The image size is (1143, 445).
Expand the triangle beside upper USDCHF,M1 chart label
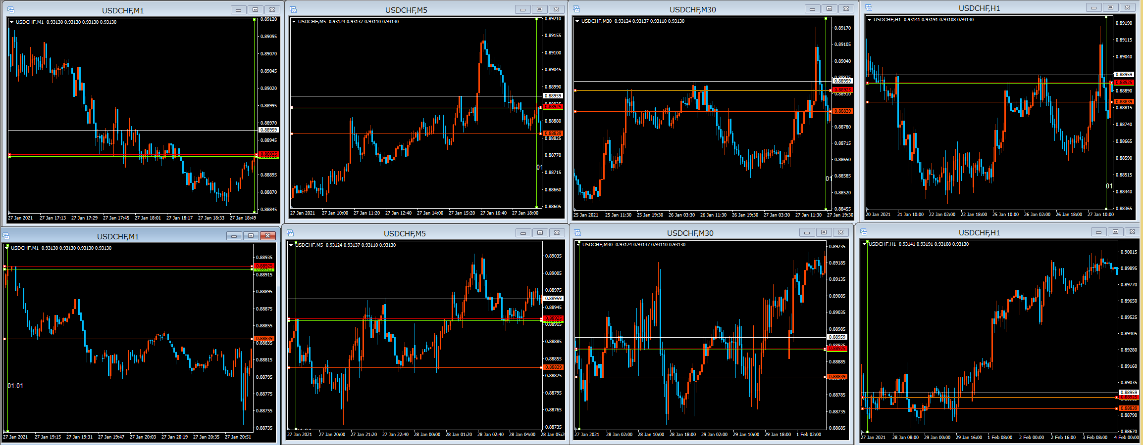click(x=11, y=22)
